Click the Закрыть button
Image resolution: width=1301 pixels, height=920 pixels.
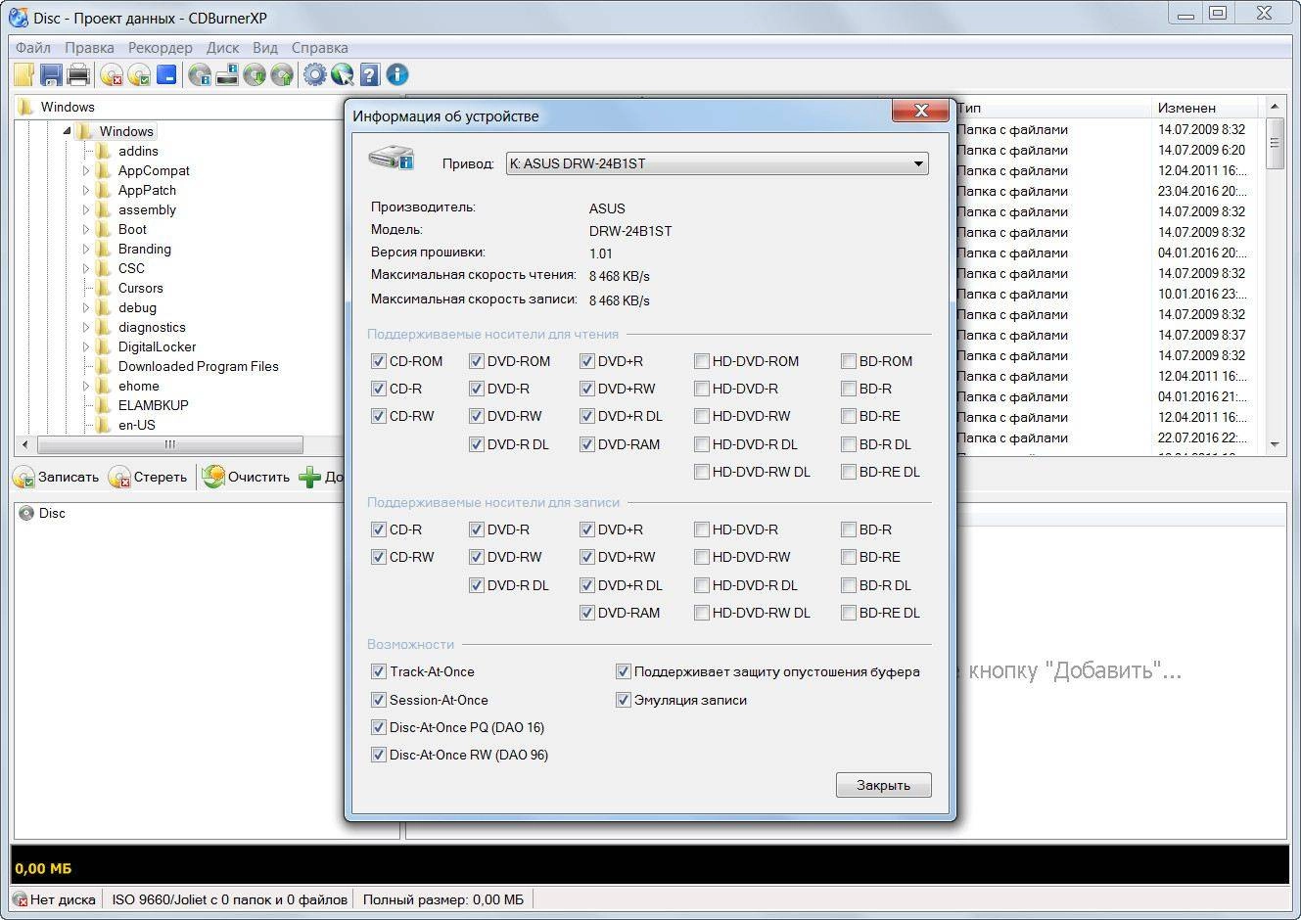[x=883, y=785]
